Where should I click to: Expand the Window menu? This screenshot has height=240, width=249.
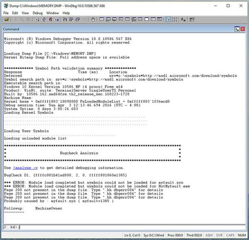pyautogui.click(x=52, y=13)
